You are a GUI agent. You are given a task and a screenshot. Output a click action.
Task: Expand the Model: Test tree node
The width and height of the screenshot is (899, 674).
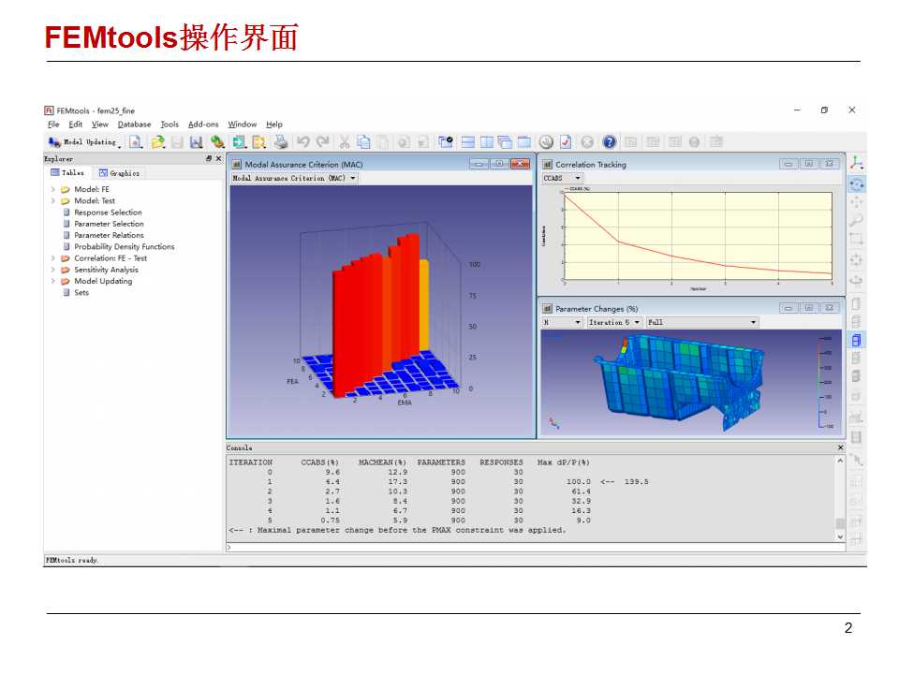52,200
